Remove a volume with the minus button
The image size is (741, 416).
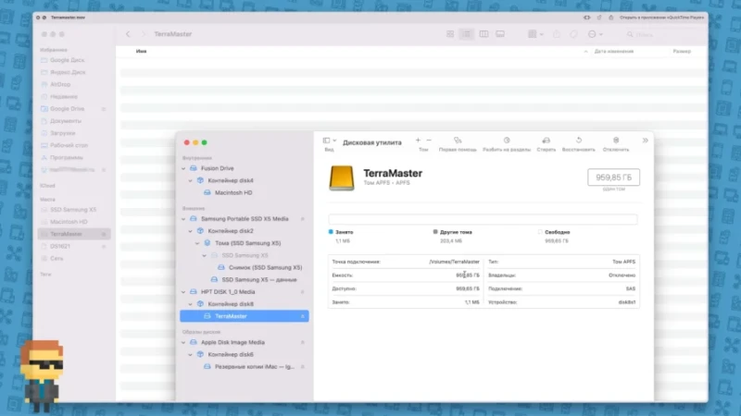(429, 141)
